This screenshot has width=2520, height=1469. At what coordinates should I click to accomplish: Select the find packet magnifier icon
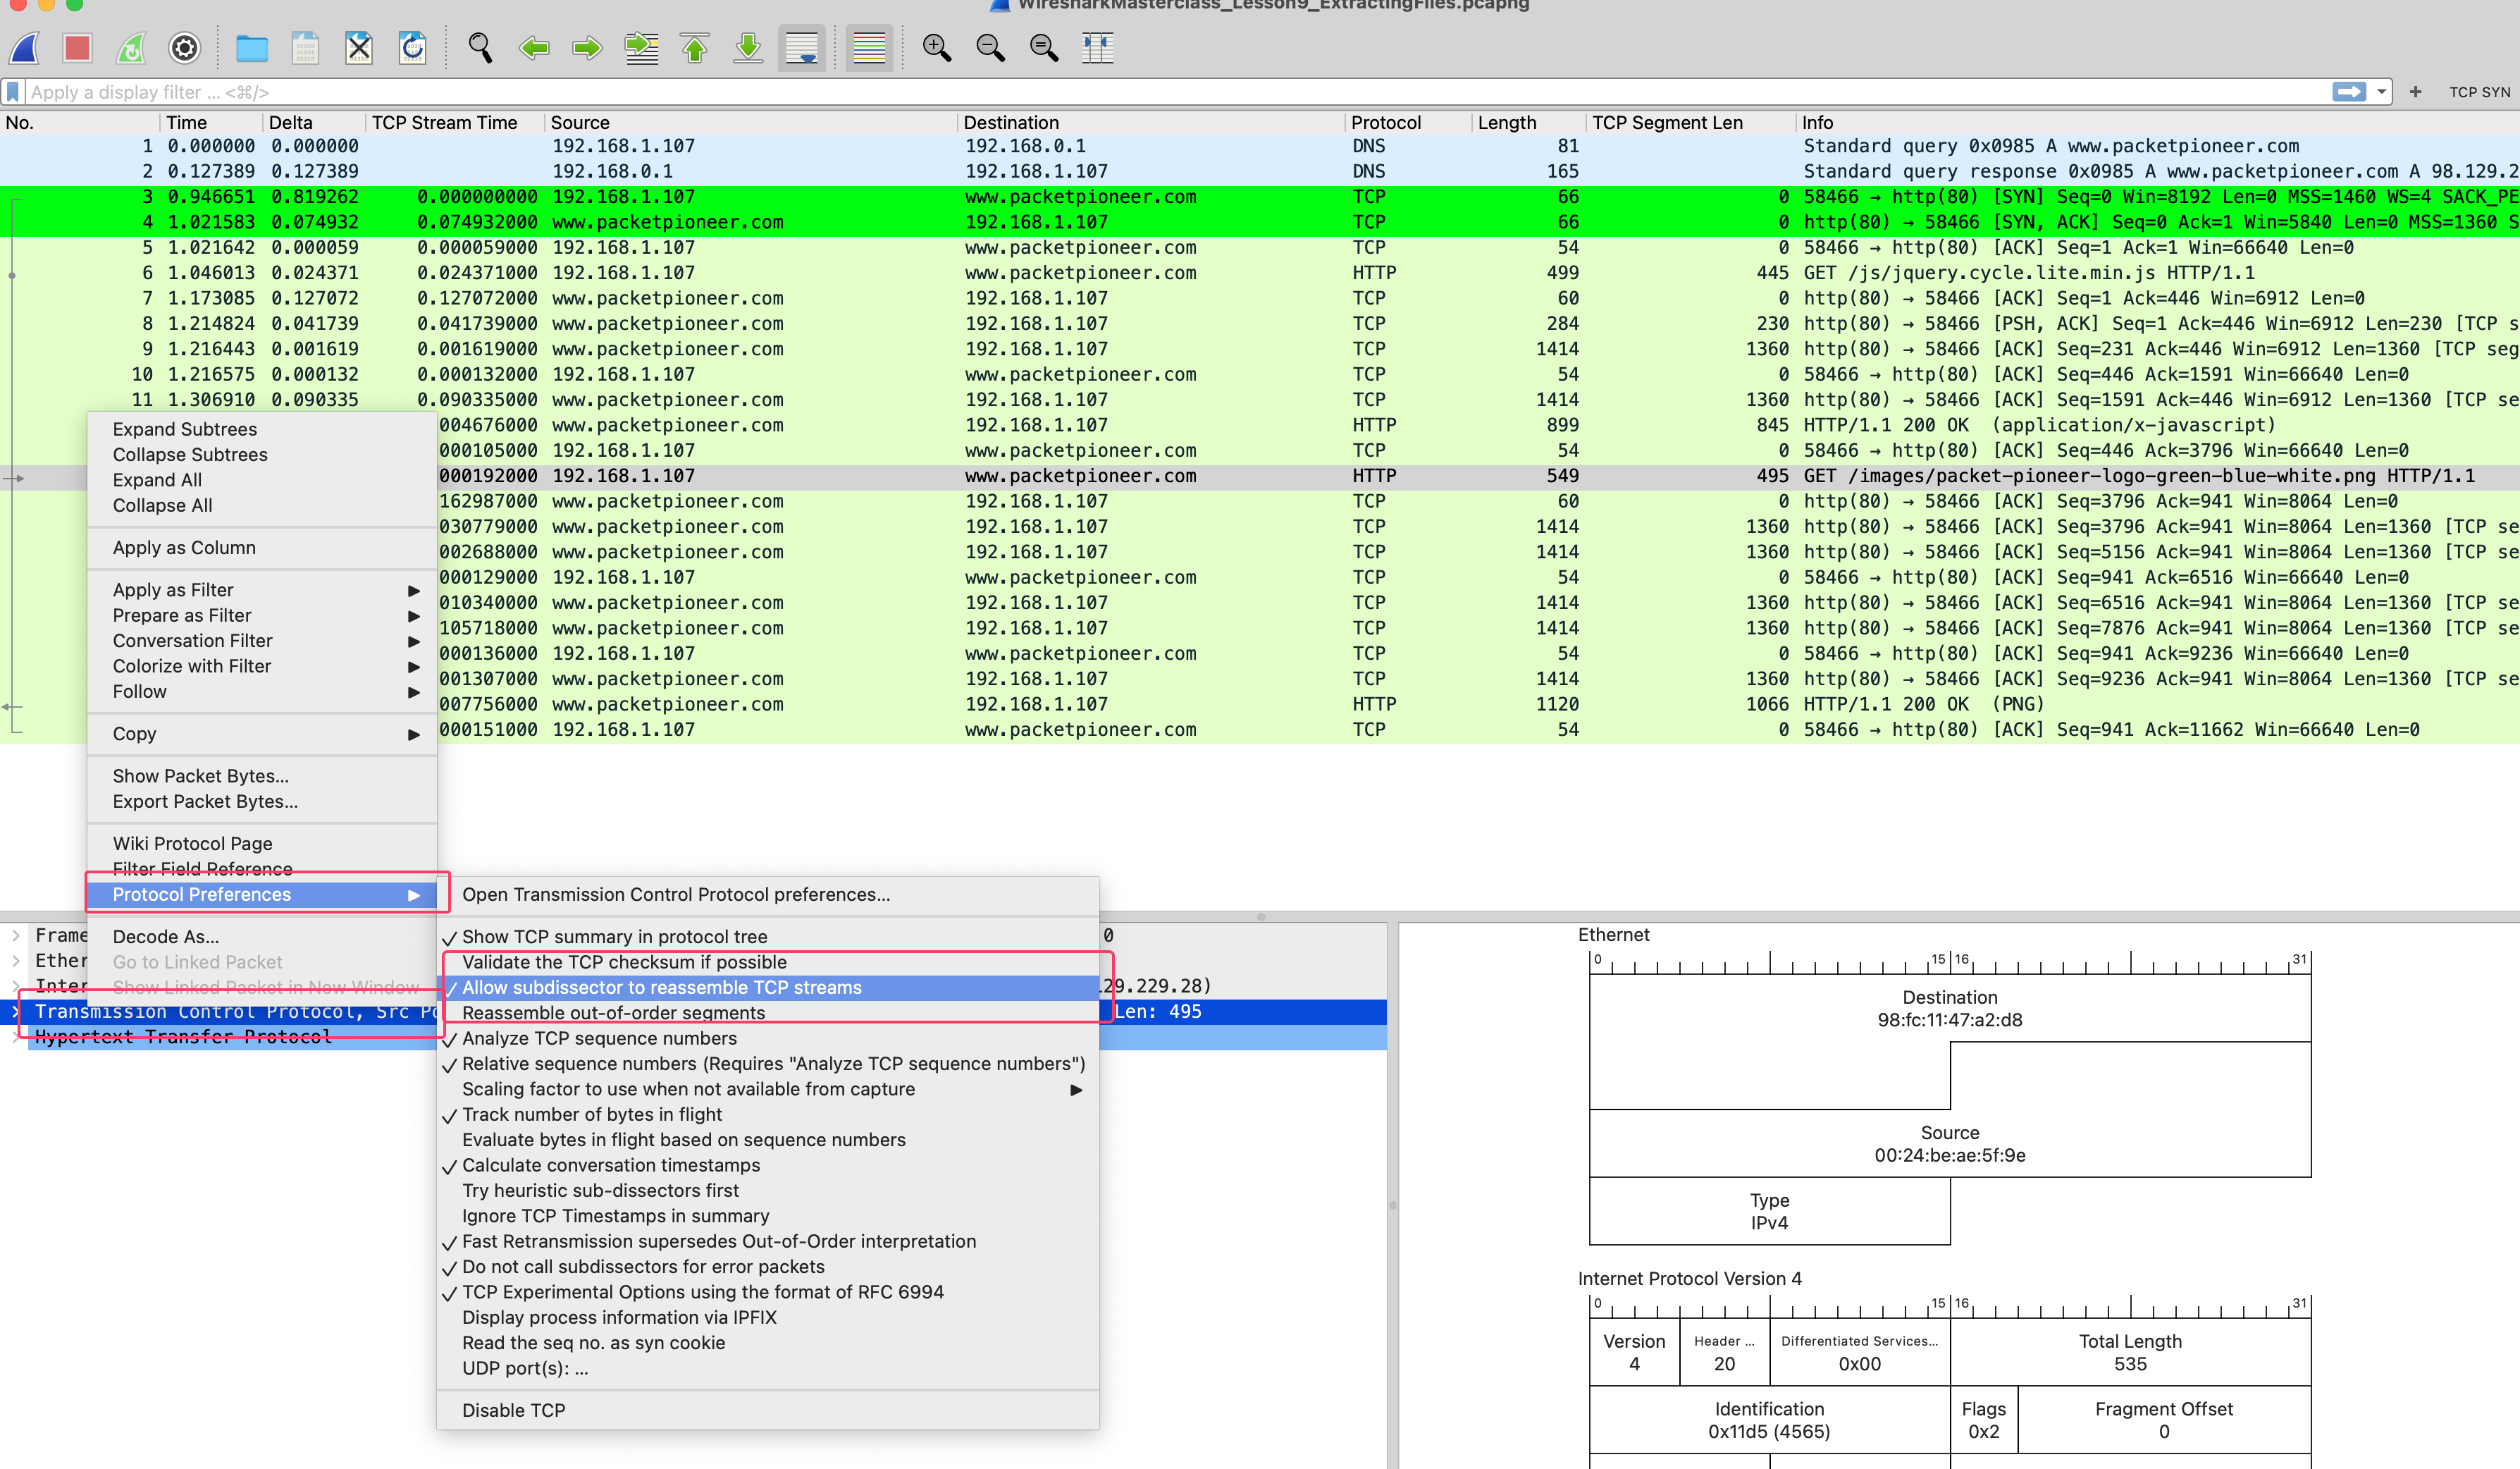(480, 48)
